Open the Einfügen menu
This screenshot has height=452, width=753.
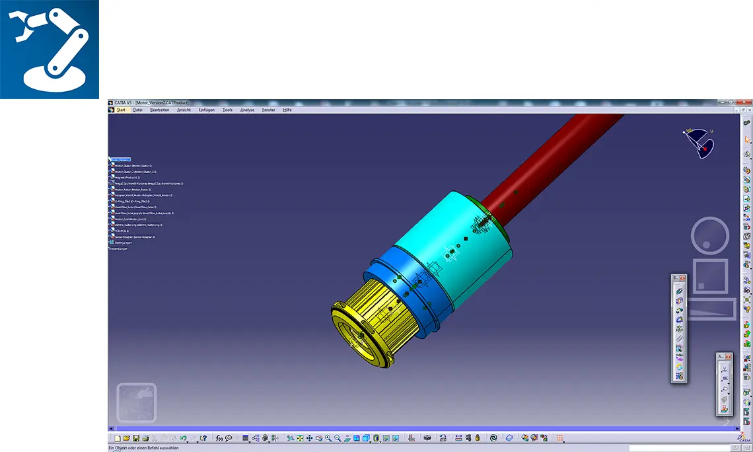207,110
